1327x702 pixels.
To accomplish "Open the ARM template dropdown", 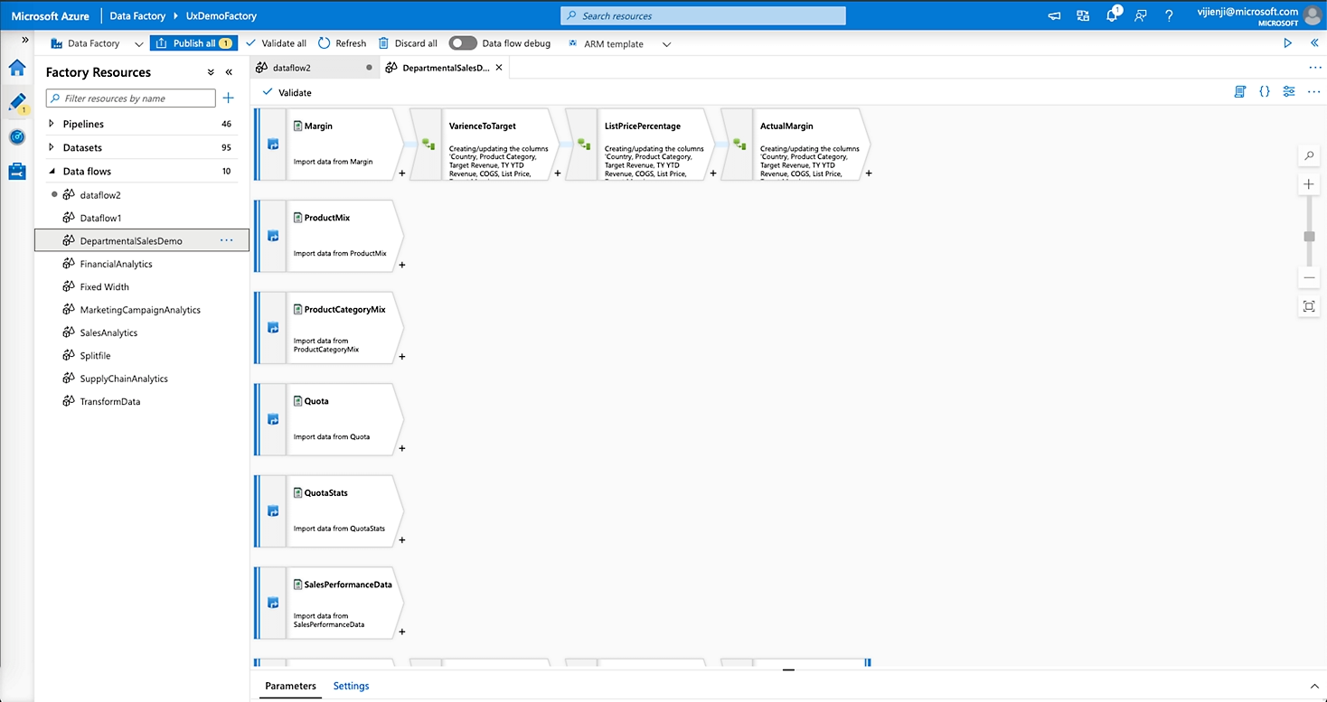I will (x=666, y=43).
